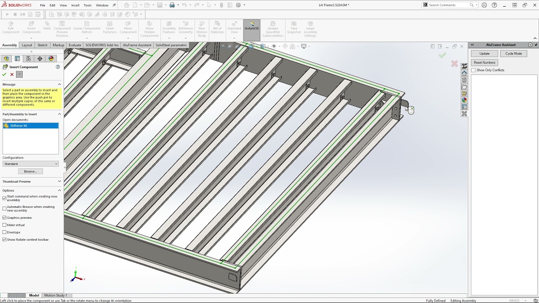Cancel with red X in graphics corner

[454, 64]
